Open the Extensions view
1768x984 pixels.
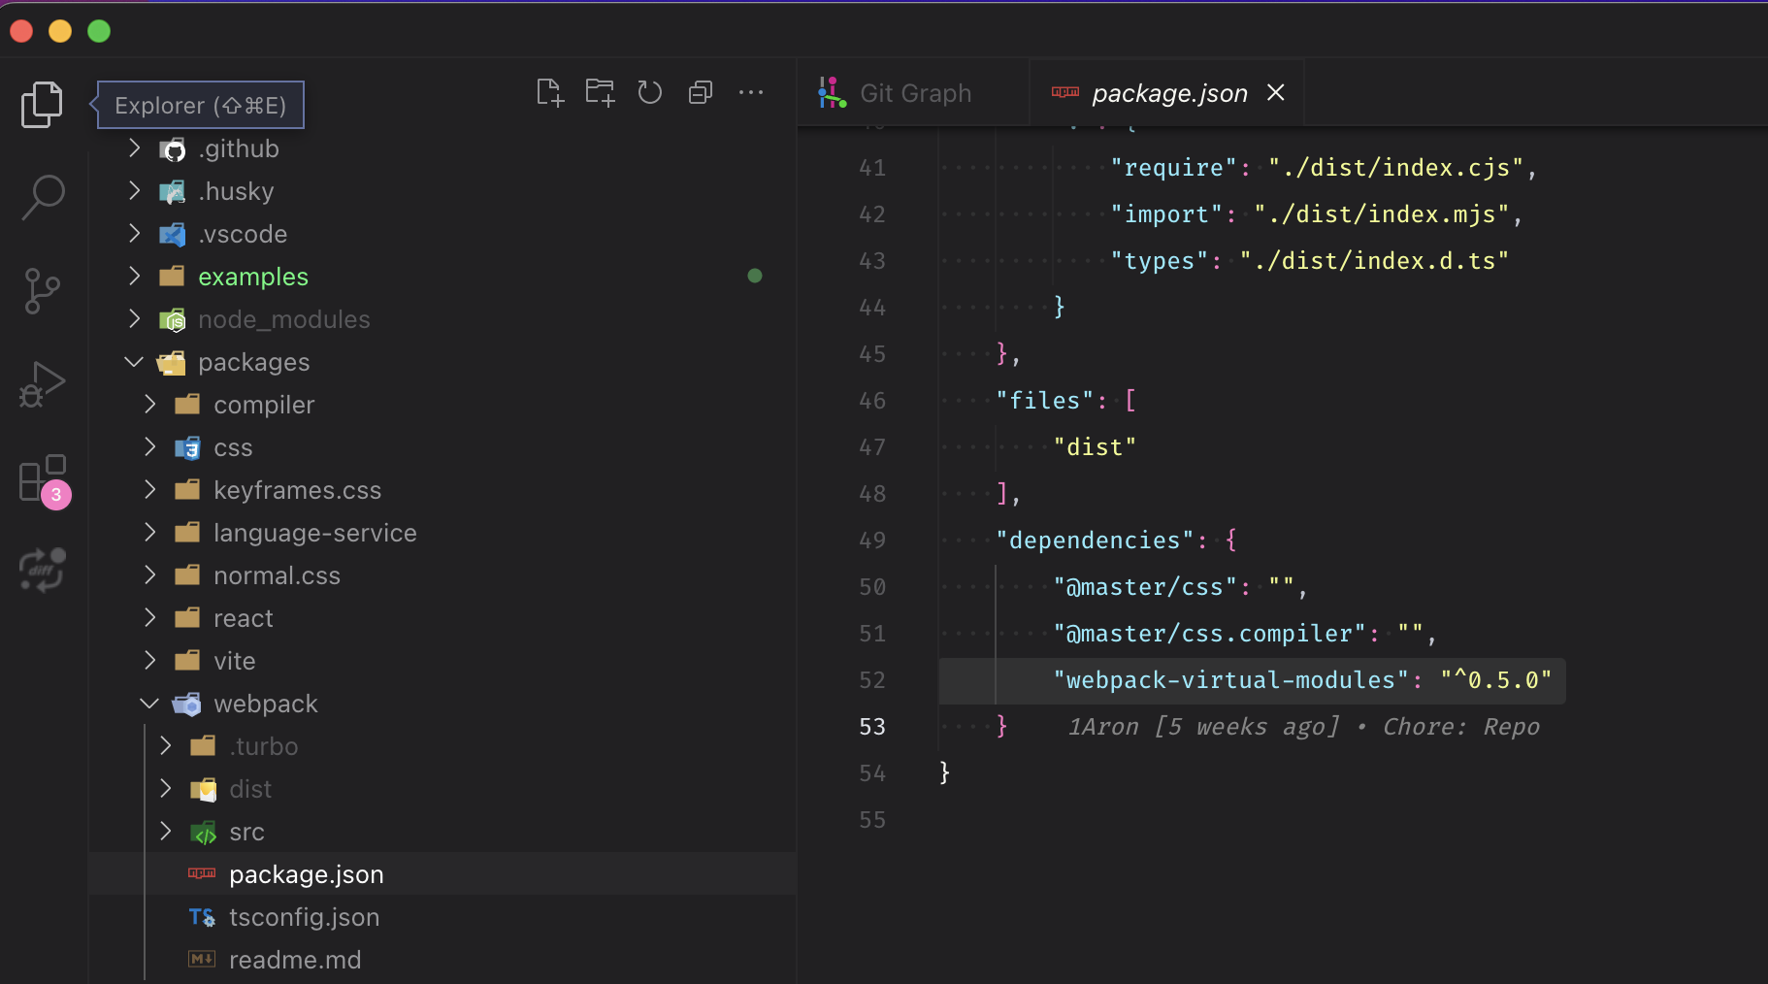click(41, 477)
